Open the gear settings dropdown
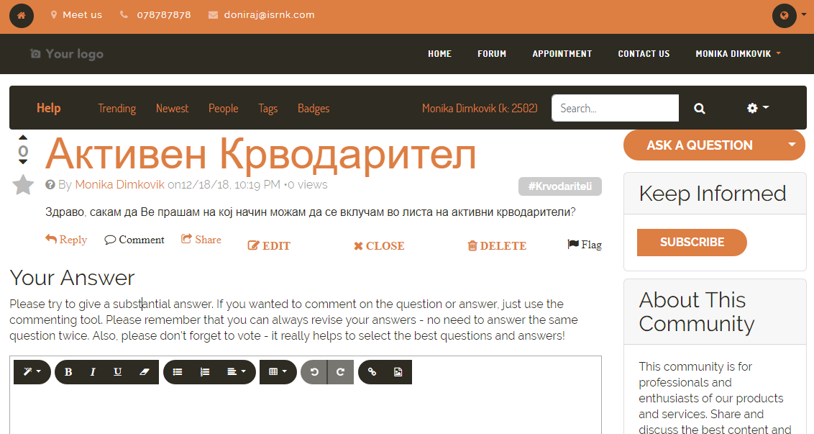The width and height of the screenshot is (814, 434). click(x=757, y=108)
